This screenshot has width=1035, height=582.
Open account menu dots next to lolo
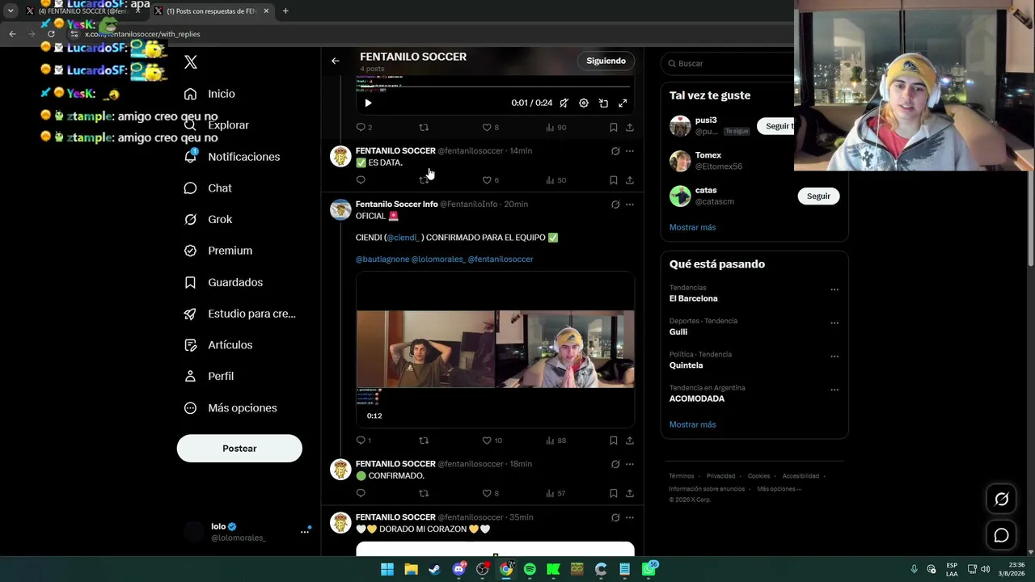point(306,531)
